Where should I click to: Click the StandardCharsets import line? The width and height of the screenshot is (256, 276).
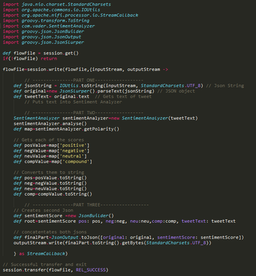(x=57, y=4)
